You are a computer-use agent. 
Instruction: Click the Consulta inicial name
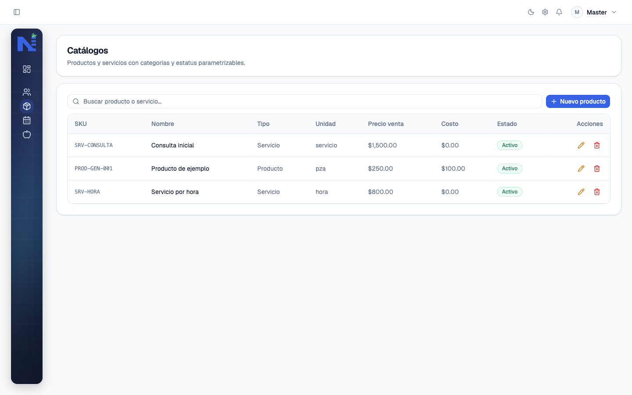pyautogui.click(x=172, y=145)
